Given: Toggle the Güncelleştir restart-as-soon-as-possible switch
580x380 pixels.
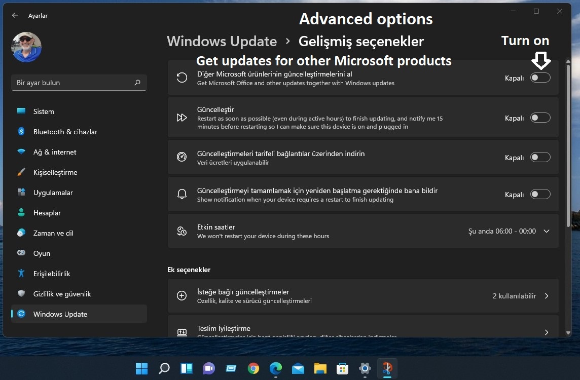Looking at the screenshot, I should pos(540,118).
